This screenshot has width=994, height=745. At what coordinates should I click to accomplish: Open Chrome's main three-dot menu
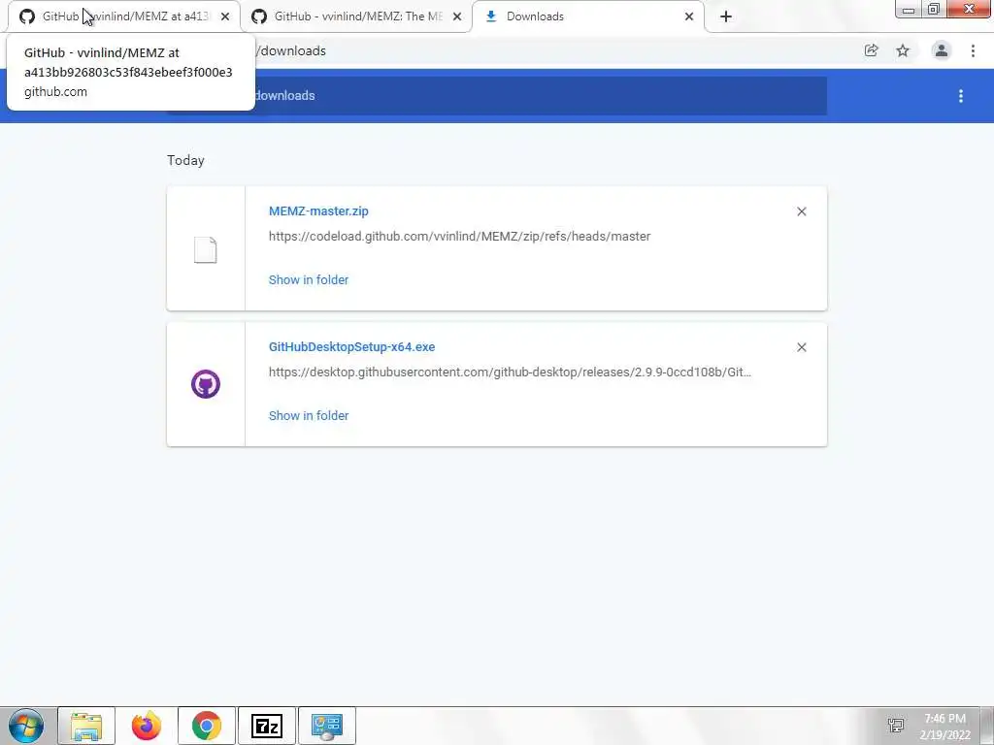point(973,50)
